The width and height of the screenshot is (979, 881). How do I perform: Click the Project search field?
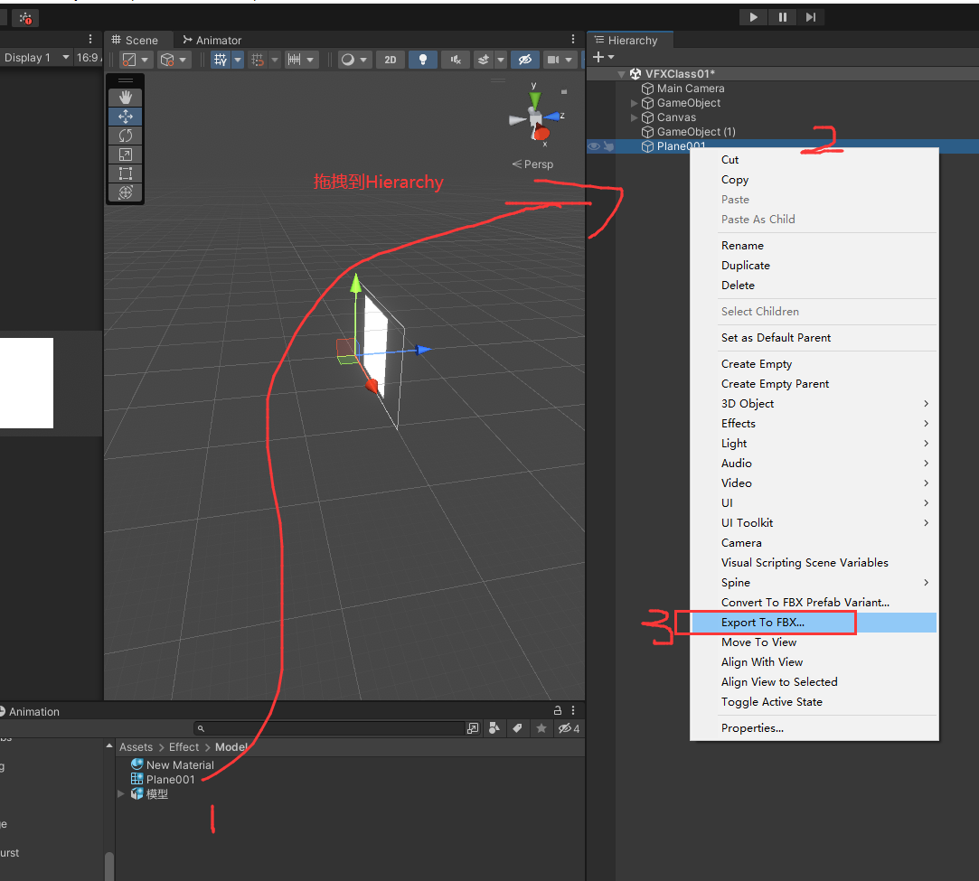click(x=330, y=728)
